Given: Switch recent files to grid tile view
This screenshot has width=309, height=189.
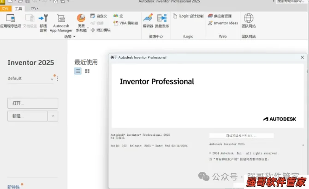Looking at the screenshot, I should click(87, 71).
